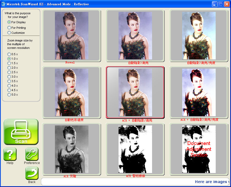This screenshot has width=231, height=187.
Task: Pick the 自動陰影/高亮 preview thumbnail
Action: click(135, 35)
